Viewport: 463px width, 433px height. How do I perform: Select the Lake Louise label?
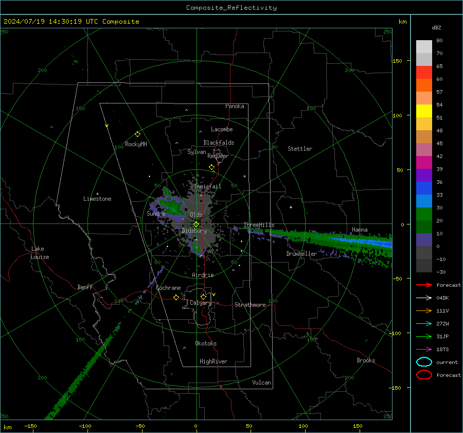pos(40,253)
